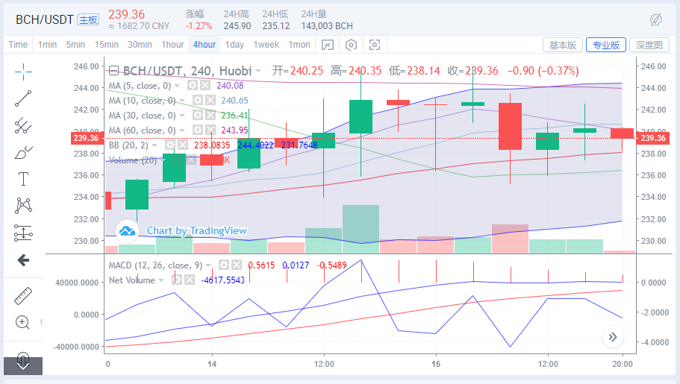The width and height of the screenshot is (680, 384).
Task: Expand Net Volume dropdown arrow
Action: [x=161, y=280]
